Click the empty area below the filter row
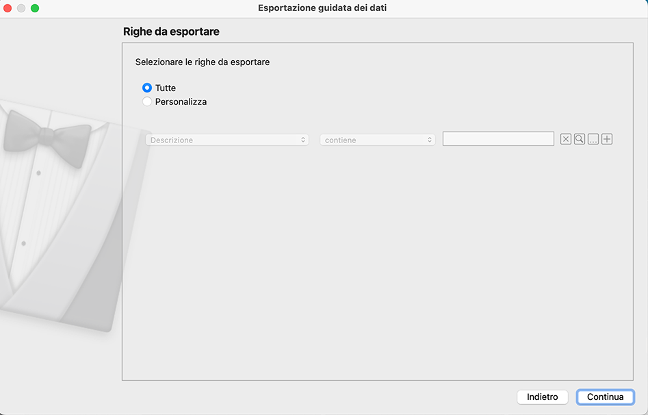This screenshot has width=648, height=415. click(x=376, y=260)
